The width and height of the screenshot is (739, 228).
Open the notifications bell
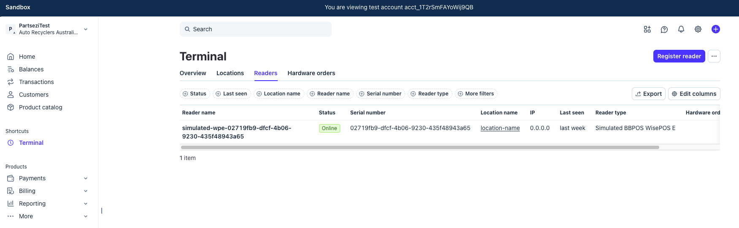click(x=681, y=29)
